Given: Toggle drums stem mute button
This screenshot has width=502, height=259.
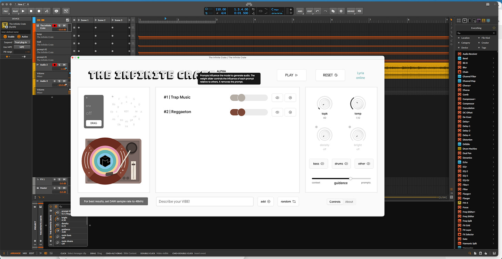Looking at the screenshot, I should [x=341, y=164].
